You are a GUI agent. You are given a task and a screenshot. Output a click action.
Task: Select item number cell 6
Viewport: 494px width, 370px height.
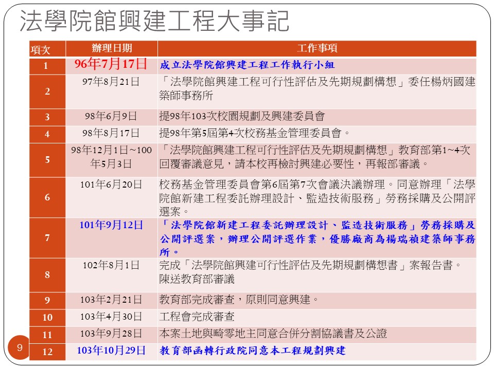point(47,197)
